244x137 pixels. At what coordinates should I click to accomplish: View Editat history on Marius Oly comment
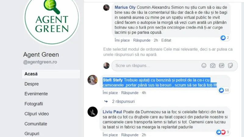tap(166, 40)
